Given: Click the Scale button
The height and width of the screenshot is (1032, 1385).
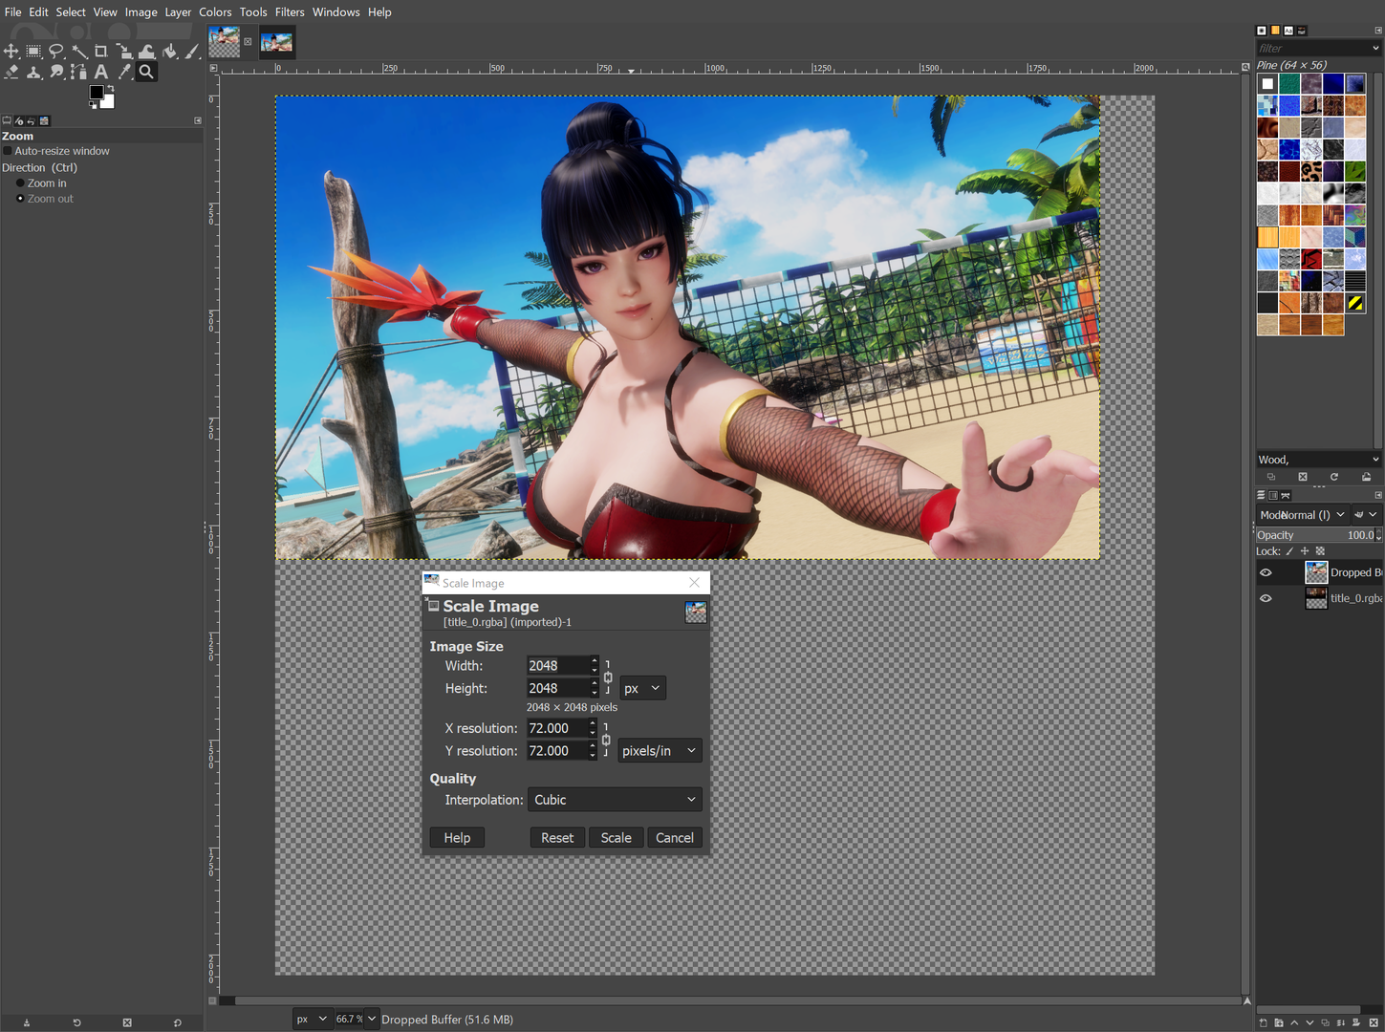Looking at the screenshot, I should [x=617, y=838].
